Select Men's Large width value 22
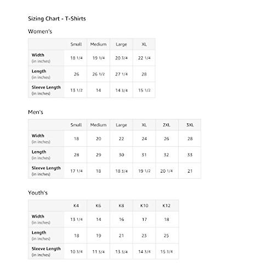Viewport: 274px width, 274px height. click(x=121, y=139)
